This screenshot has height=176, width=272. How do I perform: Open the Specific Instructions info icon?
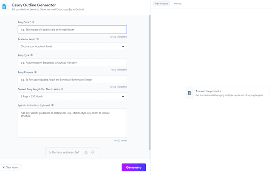pos(52,105)
